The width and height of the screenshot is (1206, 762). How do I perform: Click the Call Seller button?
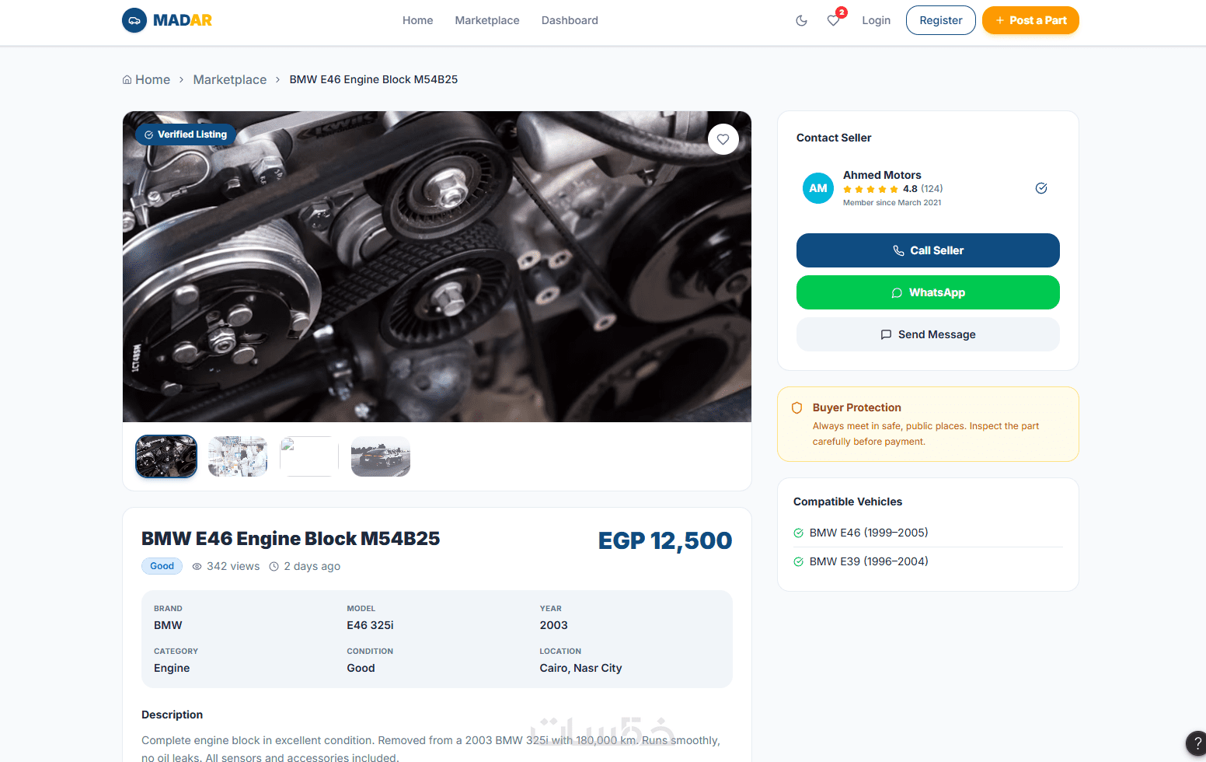coord(928,250)
